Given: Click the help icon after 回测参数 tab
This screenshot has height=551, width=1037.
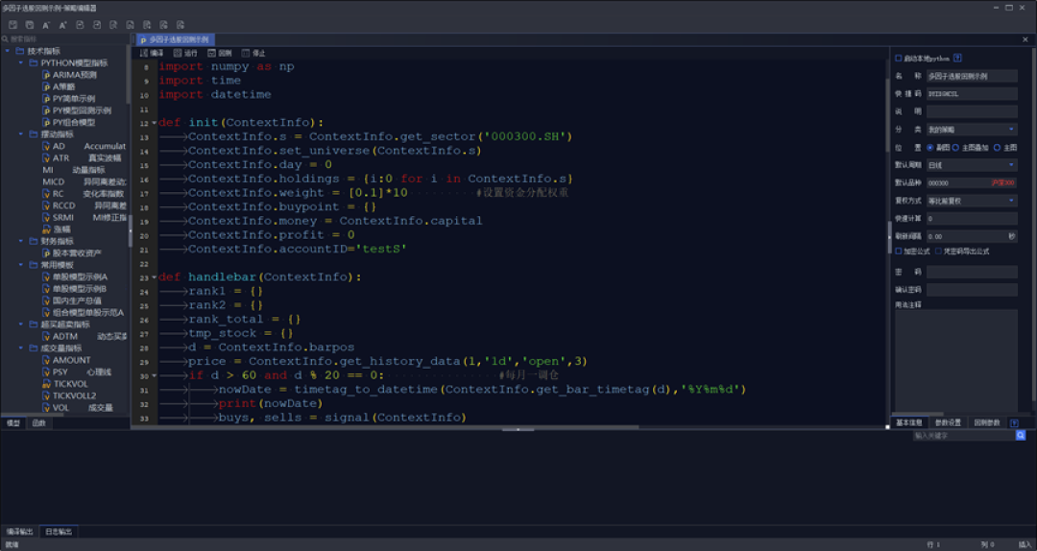Looking at the screenshot, I should (x=1015, y=422).
